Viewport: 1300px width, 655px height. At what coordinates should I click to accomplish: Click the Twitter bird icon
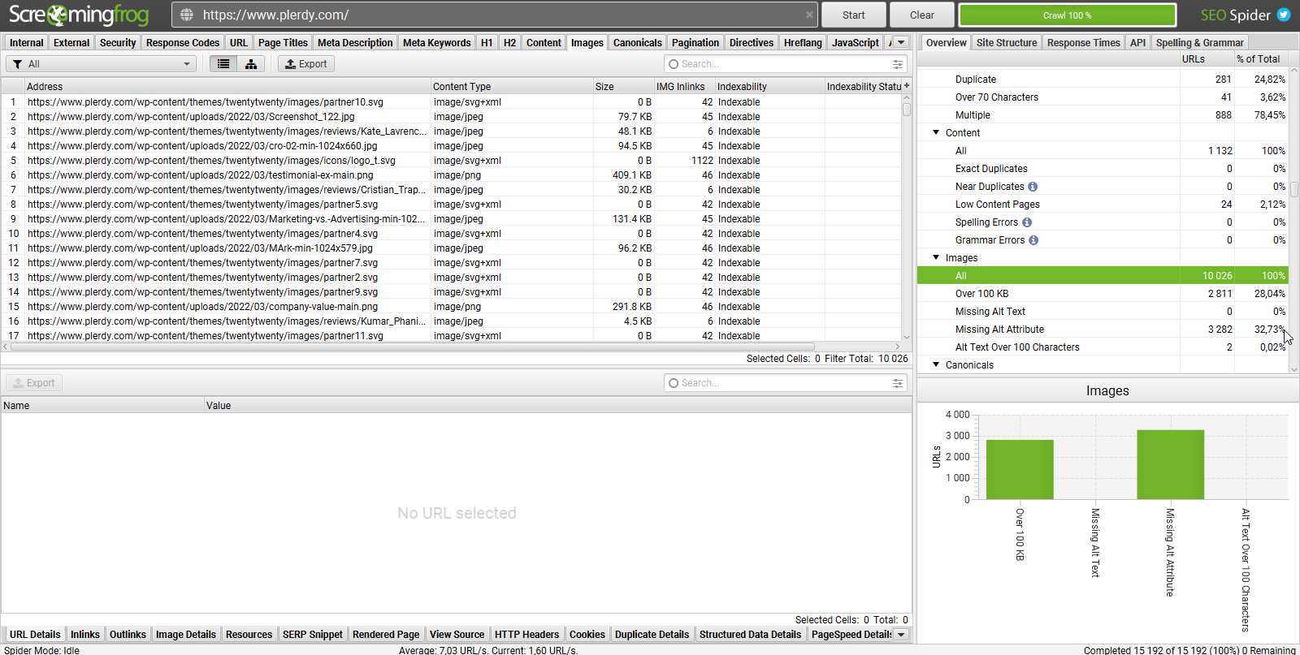pos(1284,15)
